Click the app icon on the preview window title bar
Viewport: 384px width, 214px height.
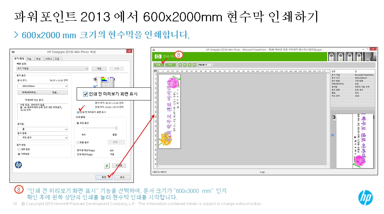pyautogui.click(x=154, y=50)
